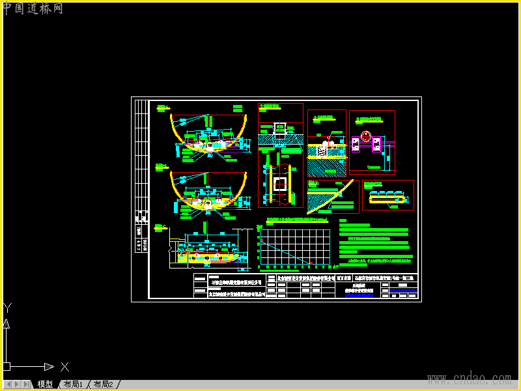Switch to the 模型 model tab
Screen dimensions: 521x391
coord(45,384)
